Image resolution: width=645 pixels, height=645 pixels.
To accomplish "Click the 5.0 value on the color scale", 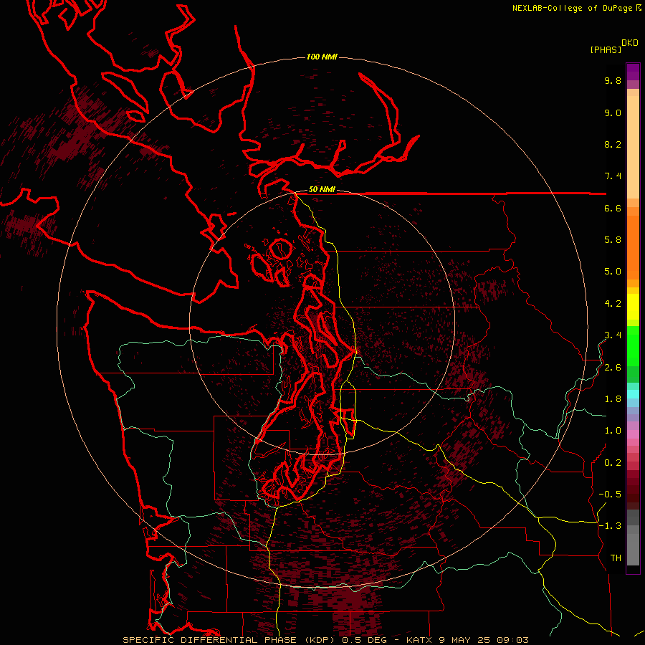I will tap(613, 272).
